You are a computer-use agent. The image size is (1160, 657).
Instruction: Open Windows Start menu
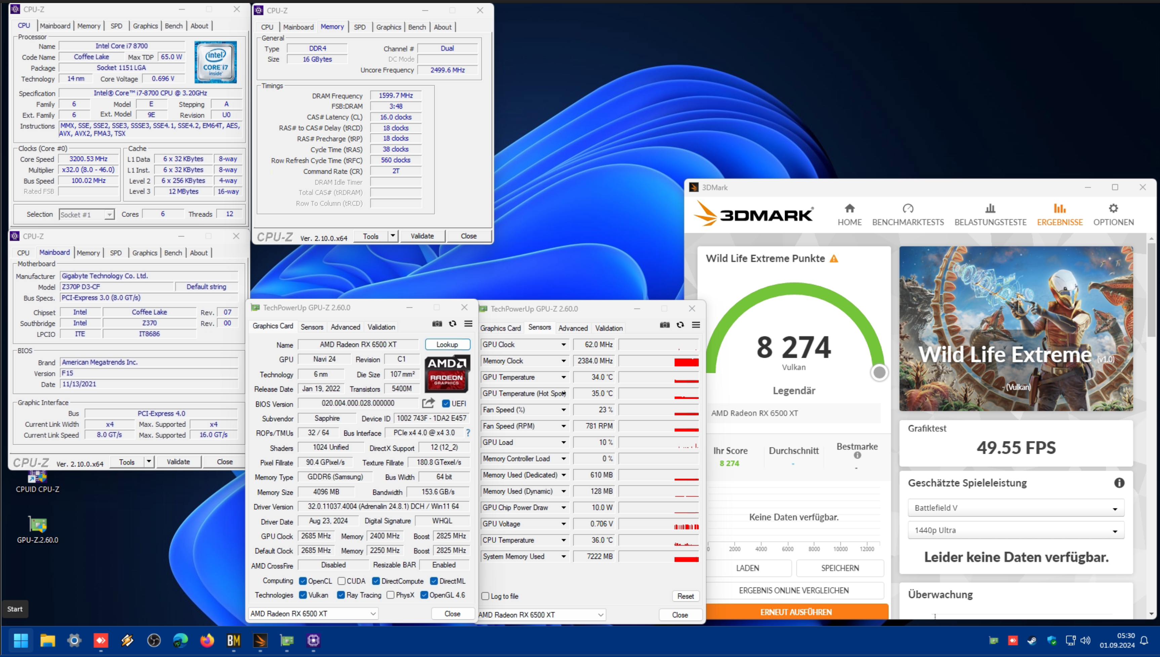21,640
